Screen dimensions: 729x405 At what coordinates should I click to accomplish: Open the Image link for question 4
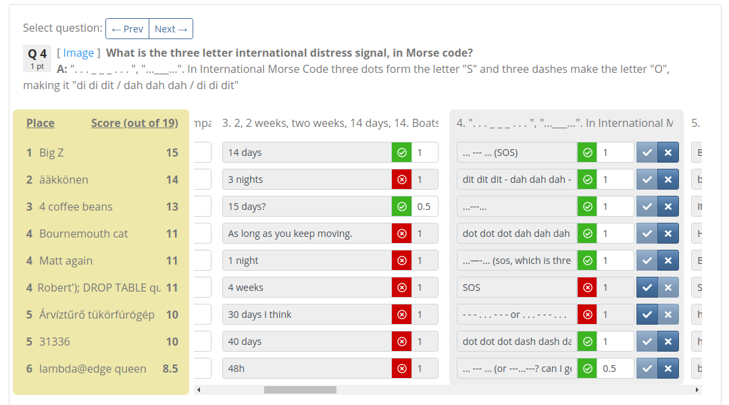[x=77, y=53]
